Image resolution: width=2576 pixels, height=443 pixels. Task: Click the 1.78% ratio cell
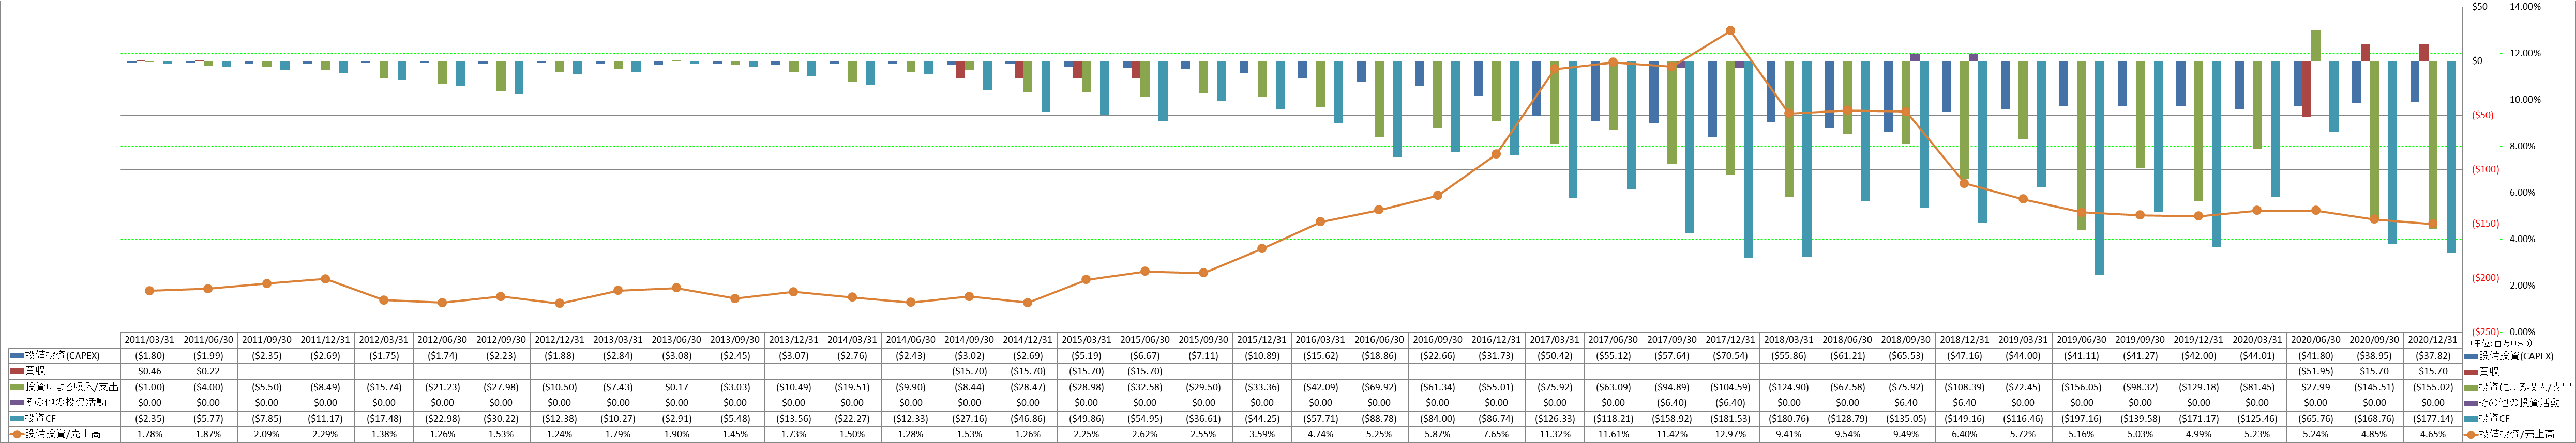click(150, 435)
